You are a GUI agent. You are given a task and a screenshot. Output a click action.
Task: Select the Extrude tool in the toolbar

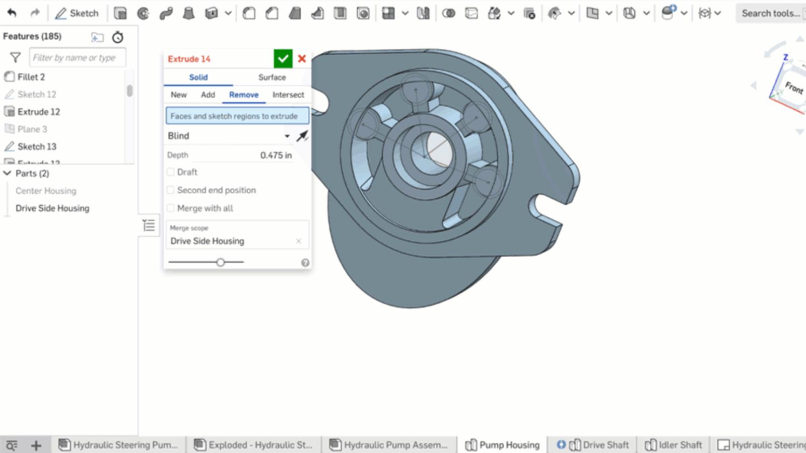[120, 14]
